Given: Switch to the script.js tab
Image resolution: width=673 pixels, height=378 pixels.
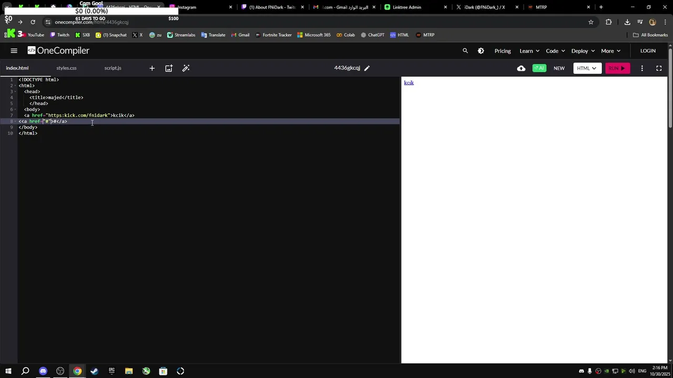Looking at the screenshot, I should (113, 68).
